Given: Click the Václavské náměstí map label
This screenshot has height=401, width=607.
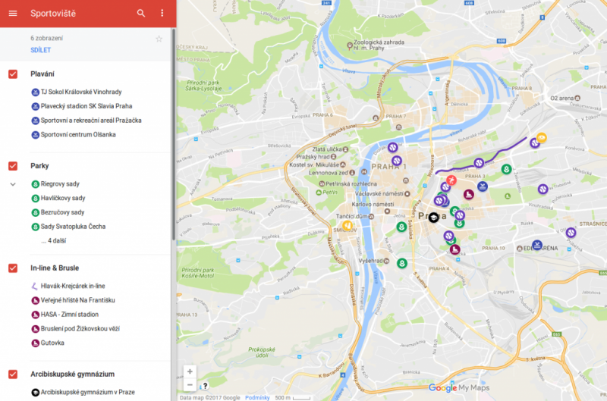Looking at the screenshot, I should (x=379, y=194).
